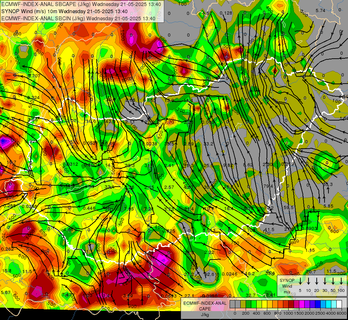Click the wind arrow above 50 m/s
The height and width of the screenshot is (320, 348).
click(x=333, y=281)
